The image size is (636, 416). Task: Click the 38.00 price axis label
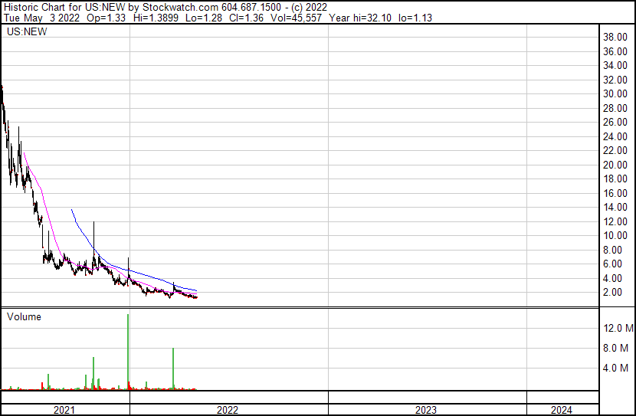click(617, 37)
